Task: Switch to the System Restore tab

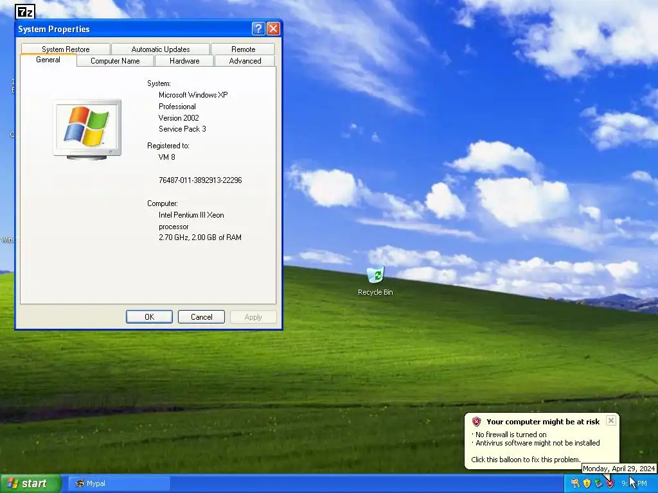Action: 66,49
